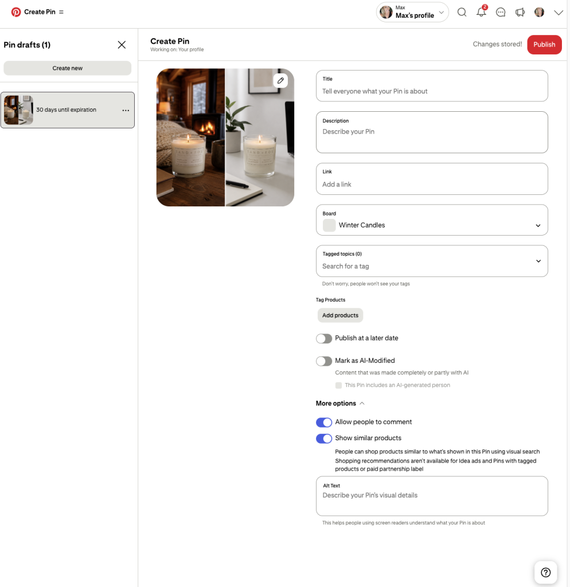The height and width of the screenshot is (587, 570).
Task: Click the Alt Text input field
Action: point(432,496)
